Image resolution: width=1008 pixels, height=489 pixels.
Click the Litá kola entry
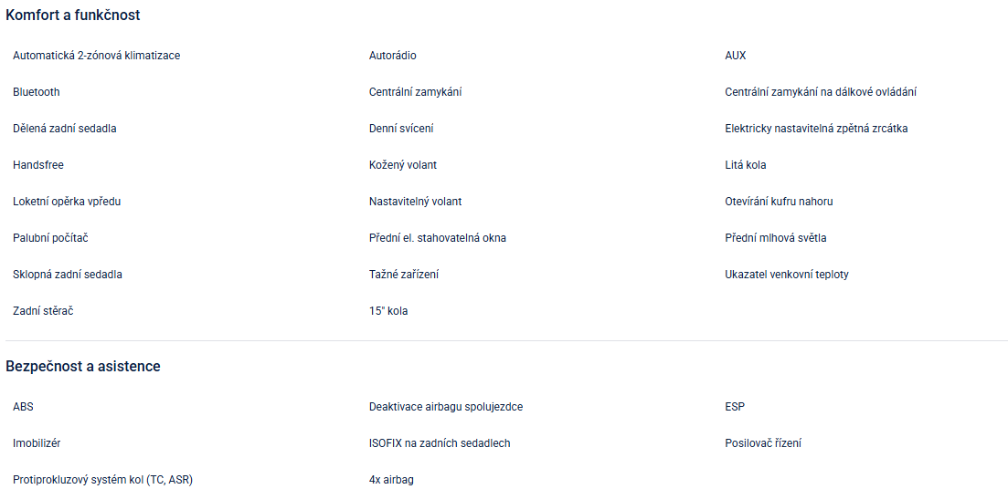pyautogui.click(x=745, y=165)
